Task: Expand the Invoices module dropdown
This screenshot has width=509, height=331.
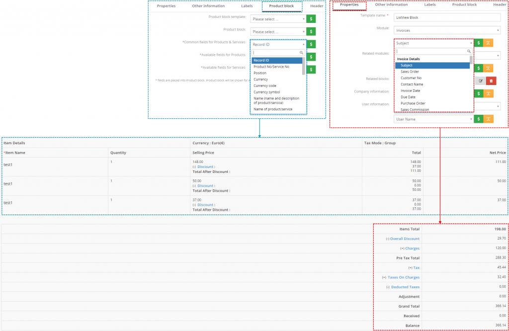Action: click(446, 30)
